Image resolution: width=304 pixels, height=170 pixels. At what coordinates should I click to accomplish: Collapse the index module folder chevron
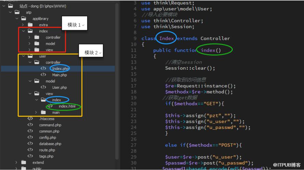click(x=24, y=31)
